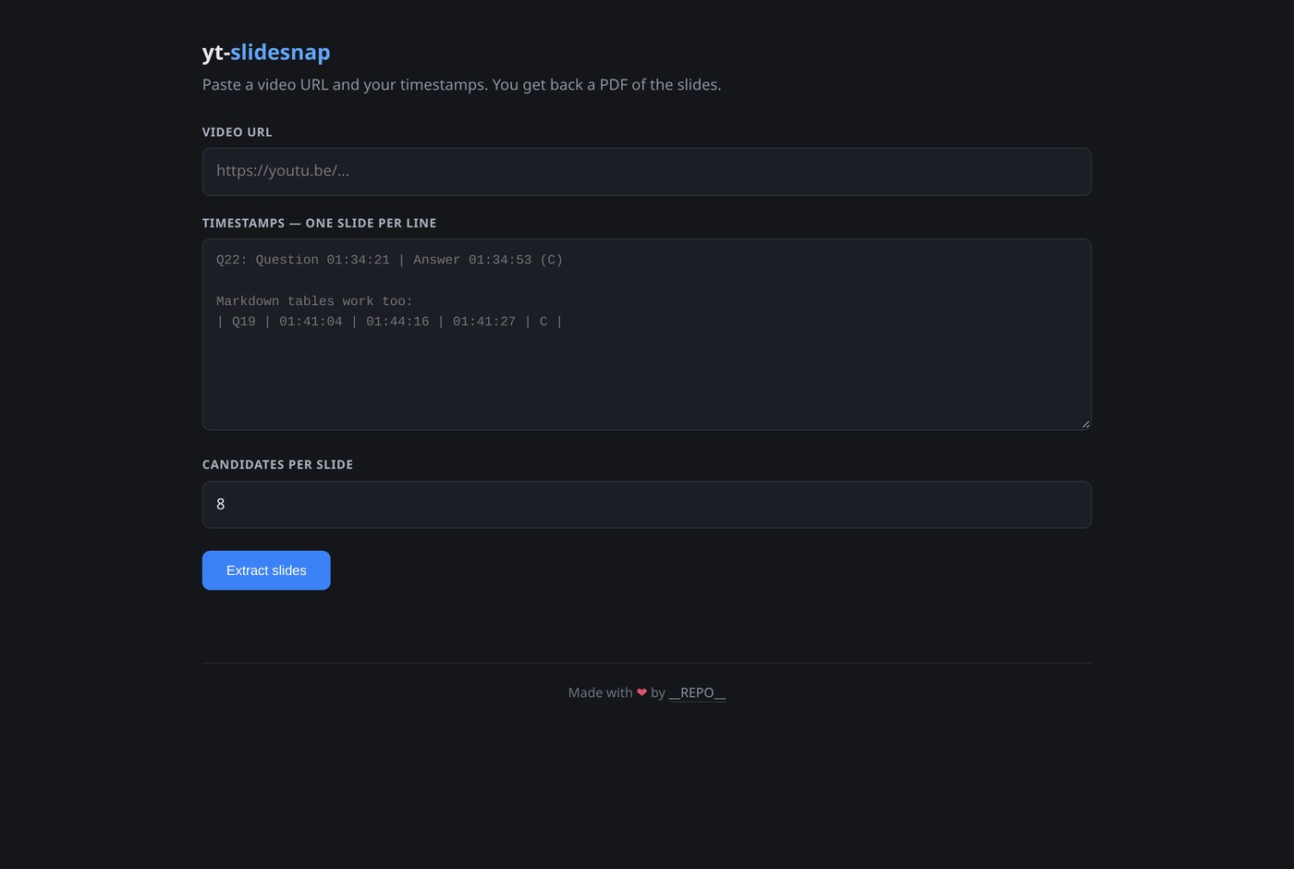1294x869 pixels.
Task: Click the yt-slidesnap page title
Action: coord(266,52)
